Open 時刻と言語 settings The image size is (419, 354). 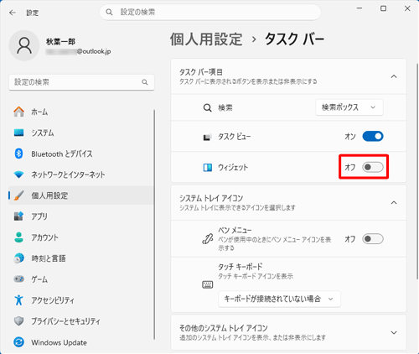(x=81, y=258)
